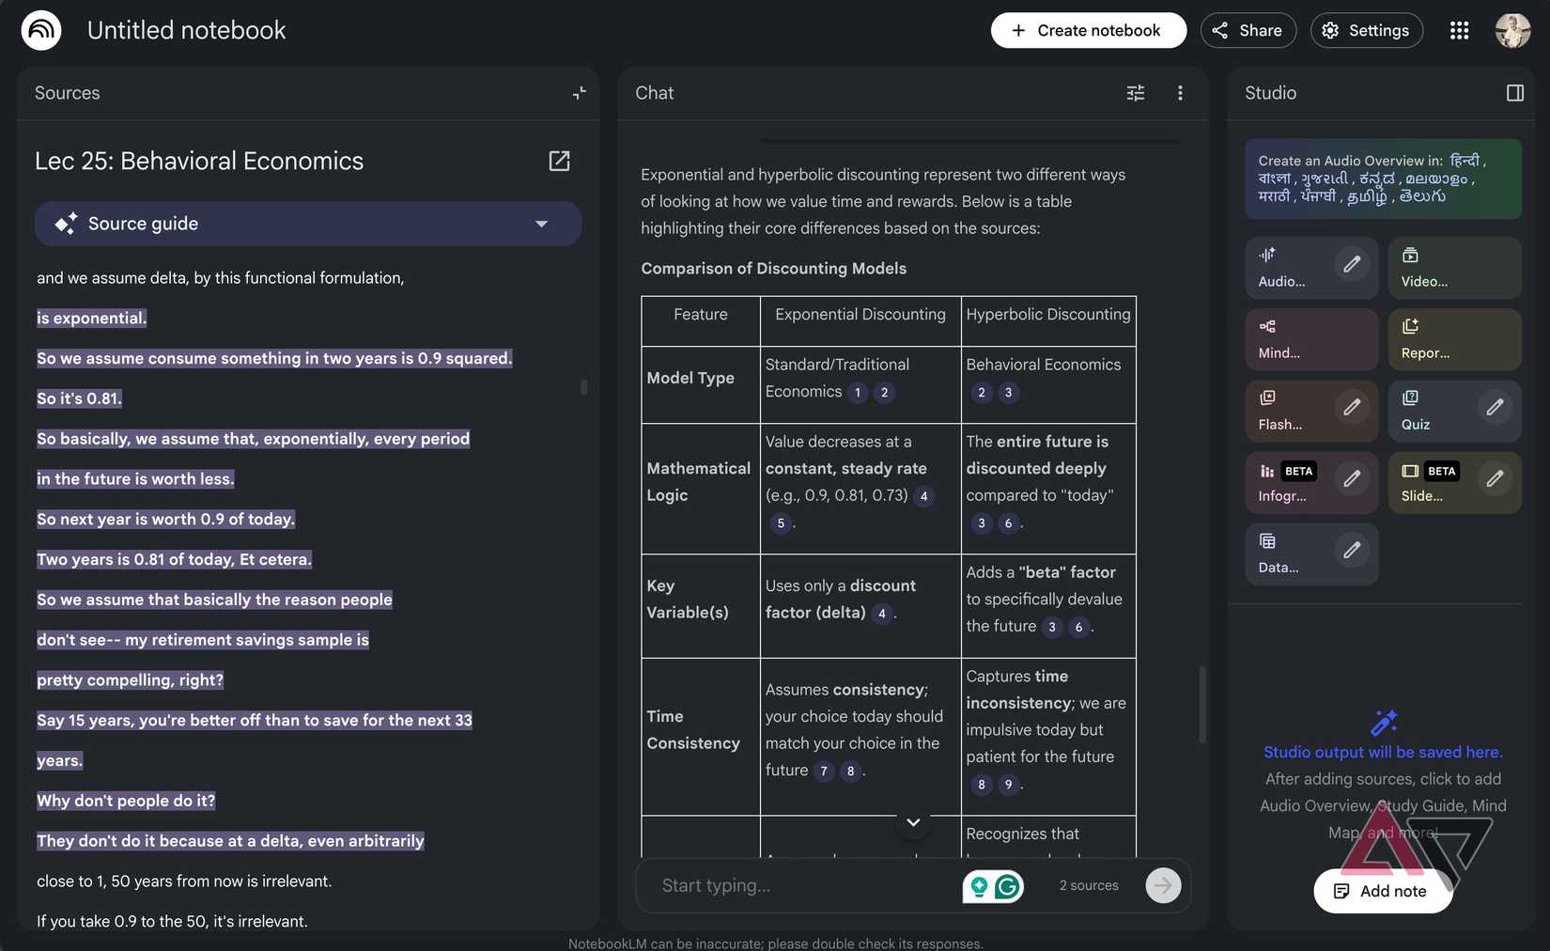
Task: Open notebook Settings
Action: [x=1366, y=29]
